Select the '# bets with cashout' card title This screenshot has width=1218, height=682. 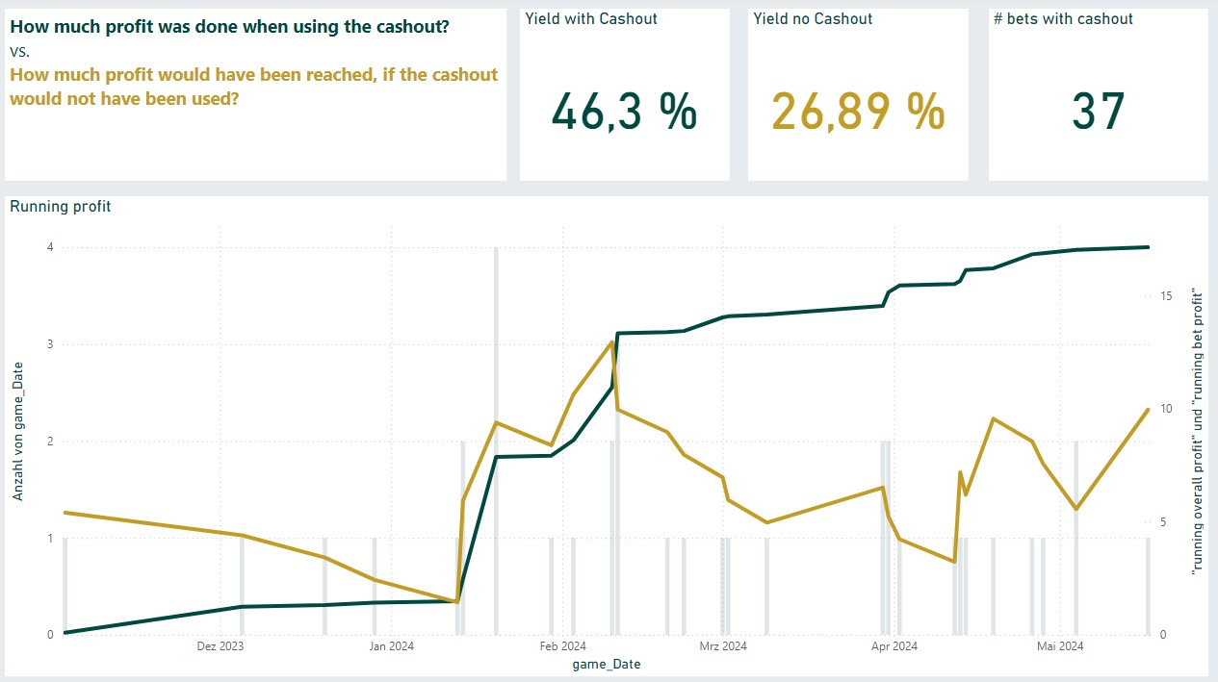click(x=1063, y=19)
